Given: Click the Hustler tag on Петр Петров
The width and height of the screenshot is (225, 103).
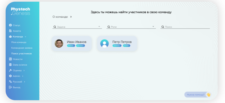Looking at the screenshot, I should click(127, 45).
